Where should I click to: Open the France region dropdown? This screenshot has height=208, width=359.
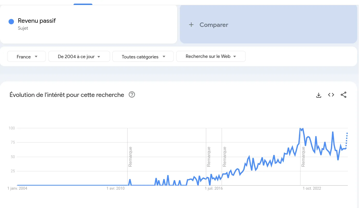point(26,56)
